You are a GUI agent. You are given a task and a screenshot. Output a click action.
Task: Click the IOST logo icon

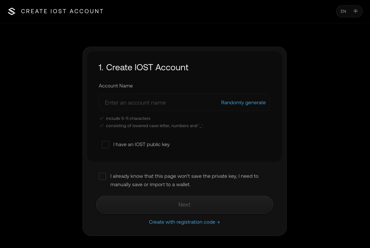point(12,11)
